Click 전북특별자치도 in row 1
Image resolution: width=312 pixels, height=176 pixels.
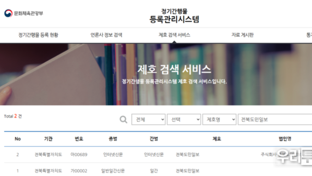tap(48, 171)
